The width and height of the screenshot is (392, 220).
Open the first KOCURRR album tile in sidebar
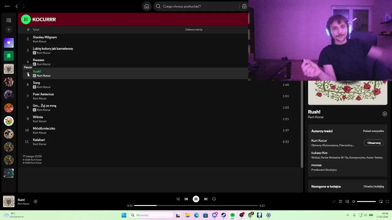(9, 69)
